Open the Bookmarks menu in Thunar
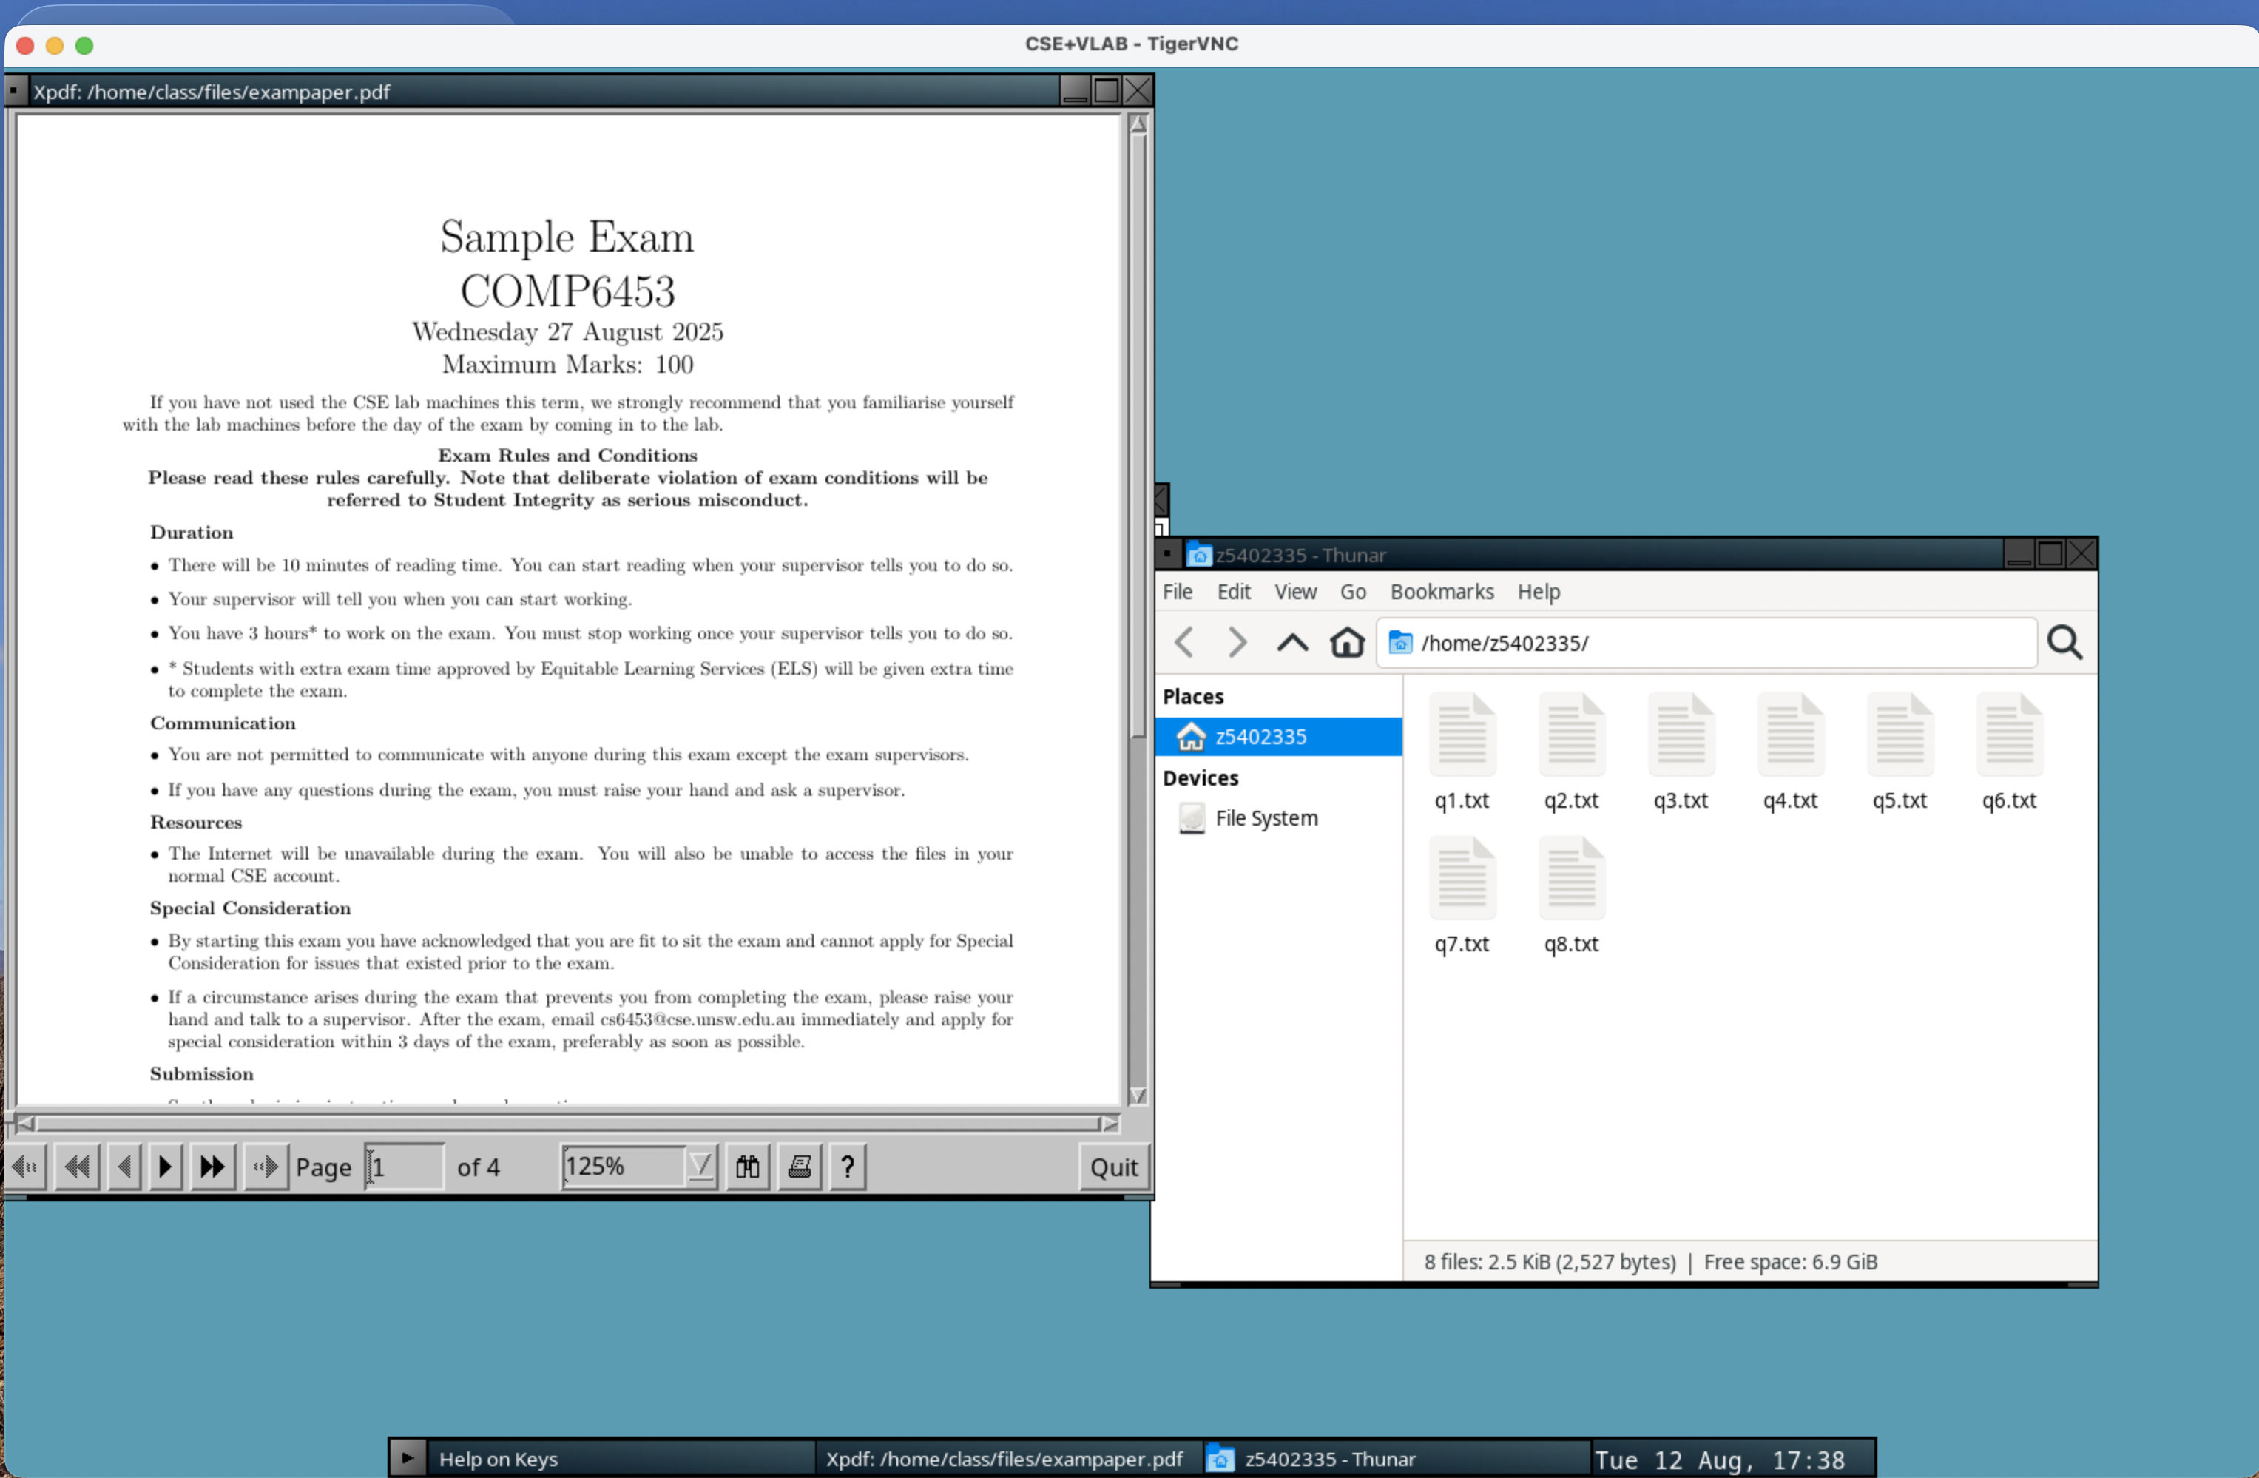The height and width of the screenshot is (1478, 2259). [1441, 591]
